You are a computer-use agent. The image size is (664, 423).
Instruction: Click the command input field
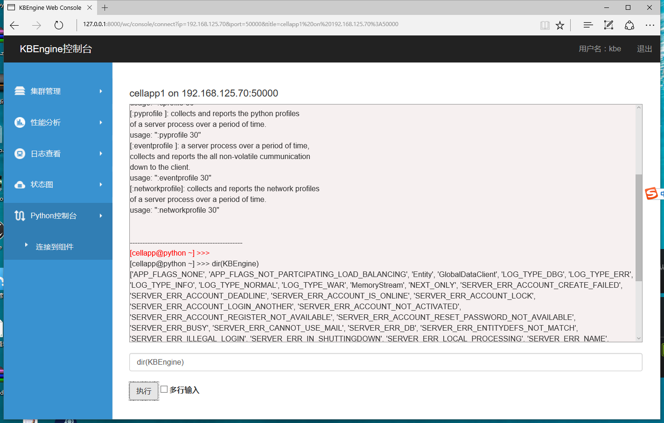[385, 362]
